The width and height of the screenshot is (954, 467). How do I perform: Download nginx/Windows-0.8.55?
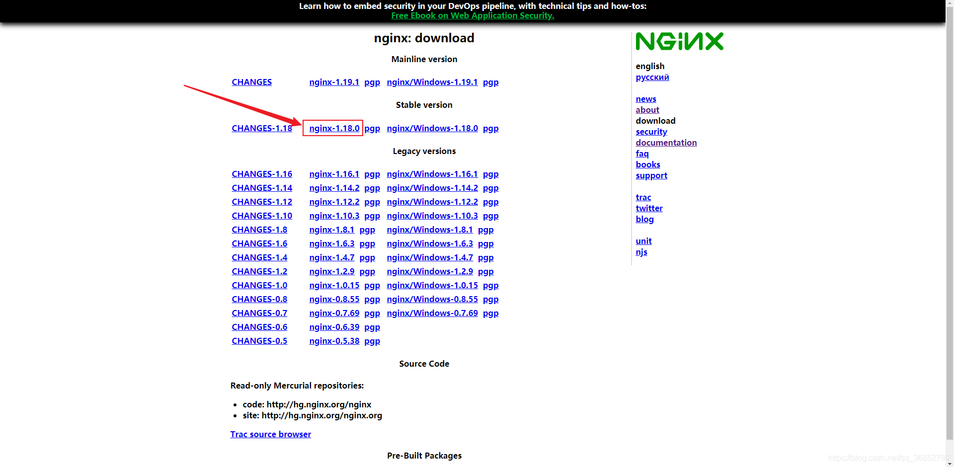point(432,299)
